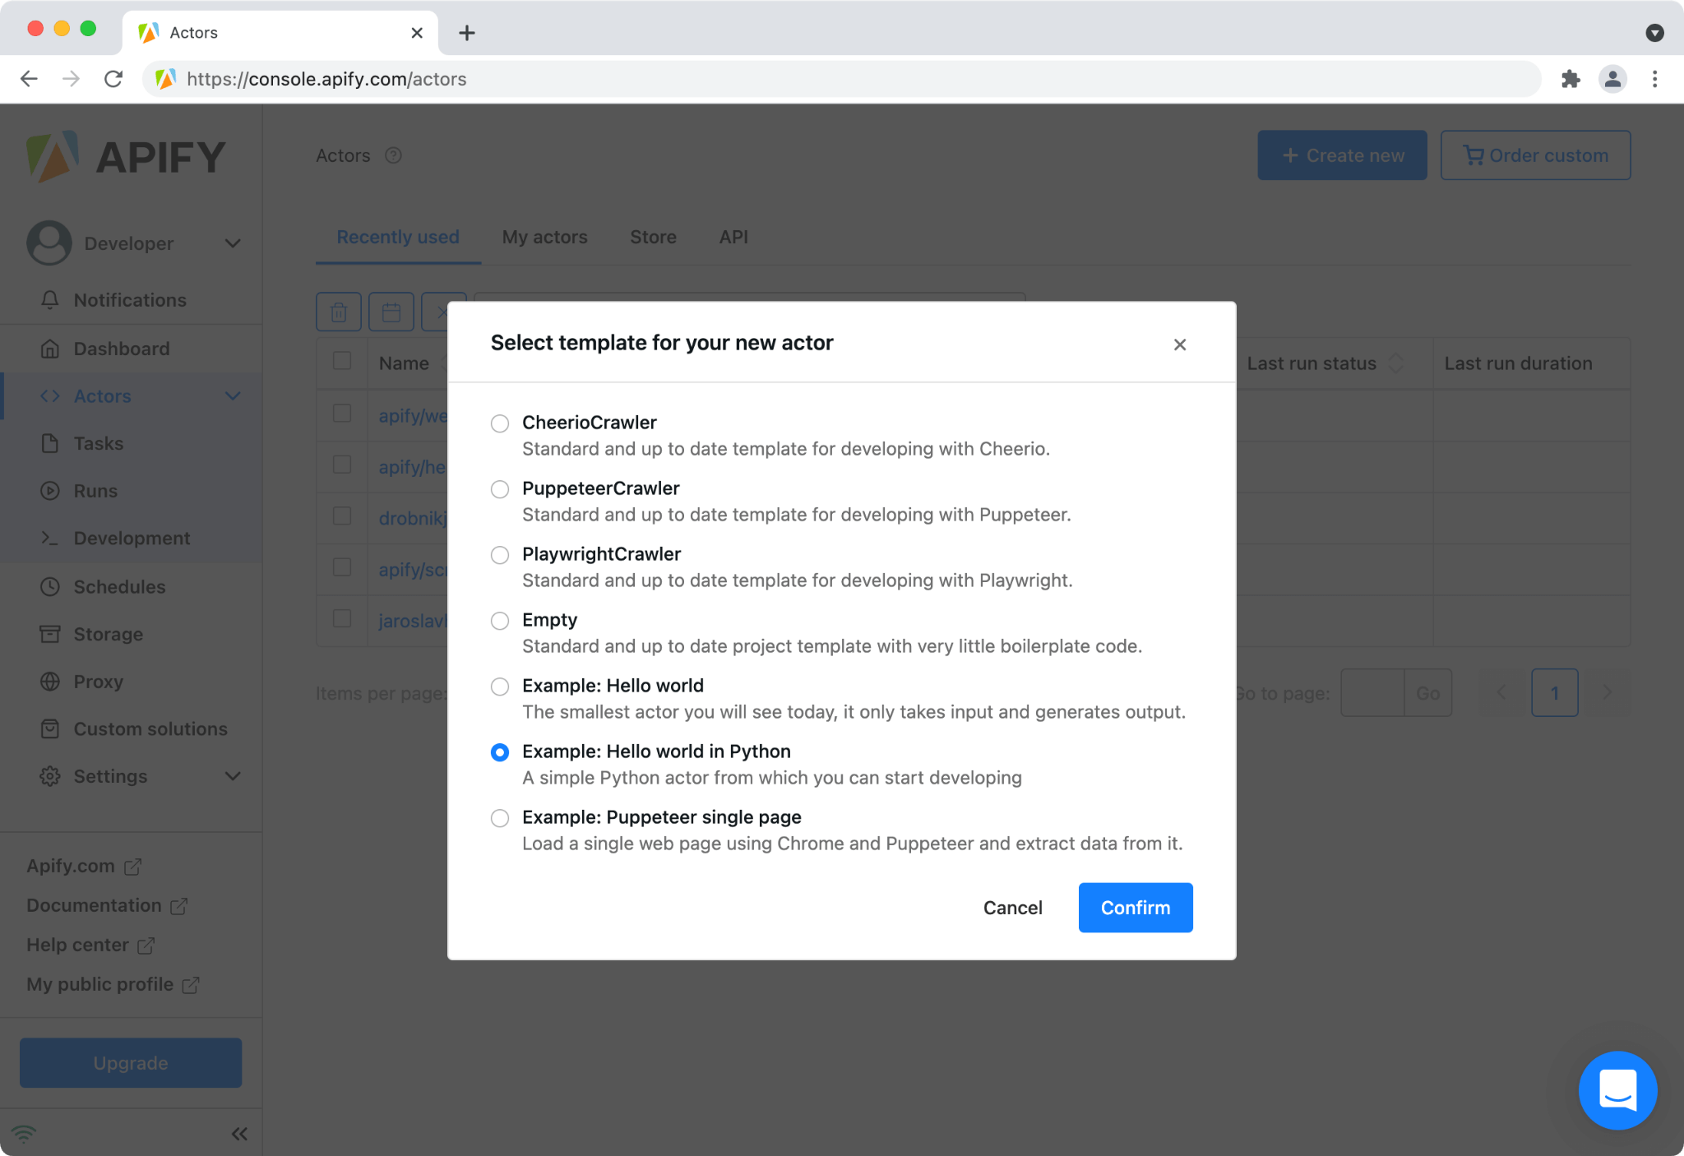Confirm the selected actor template
Image resolution: width=1684 pixels, height=1156 pixels.
(1136, 908)
